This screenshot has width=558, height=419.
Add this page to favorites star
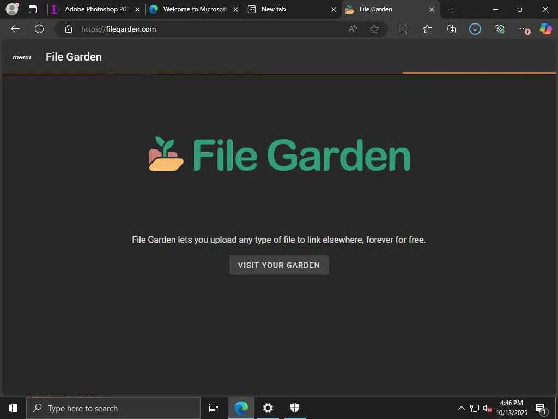pos(374,29)
